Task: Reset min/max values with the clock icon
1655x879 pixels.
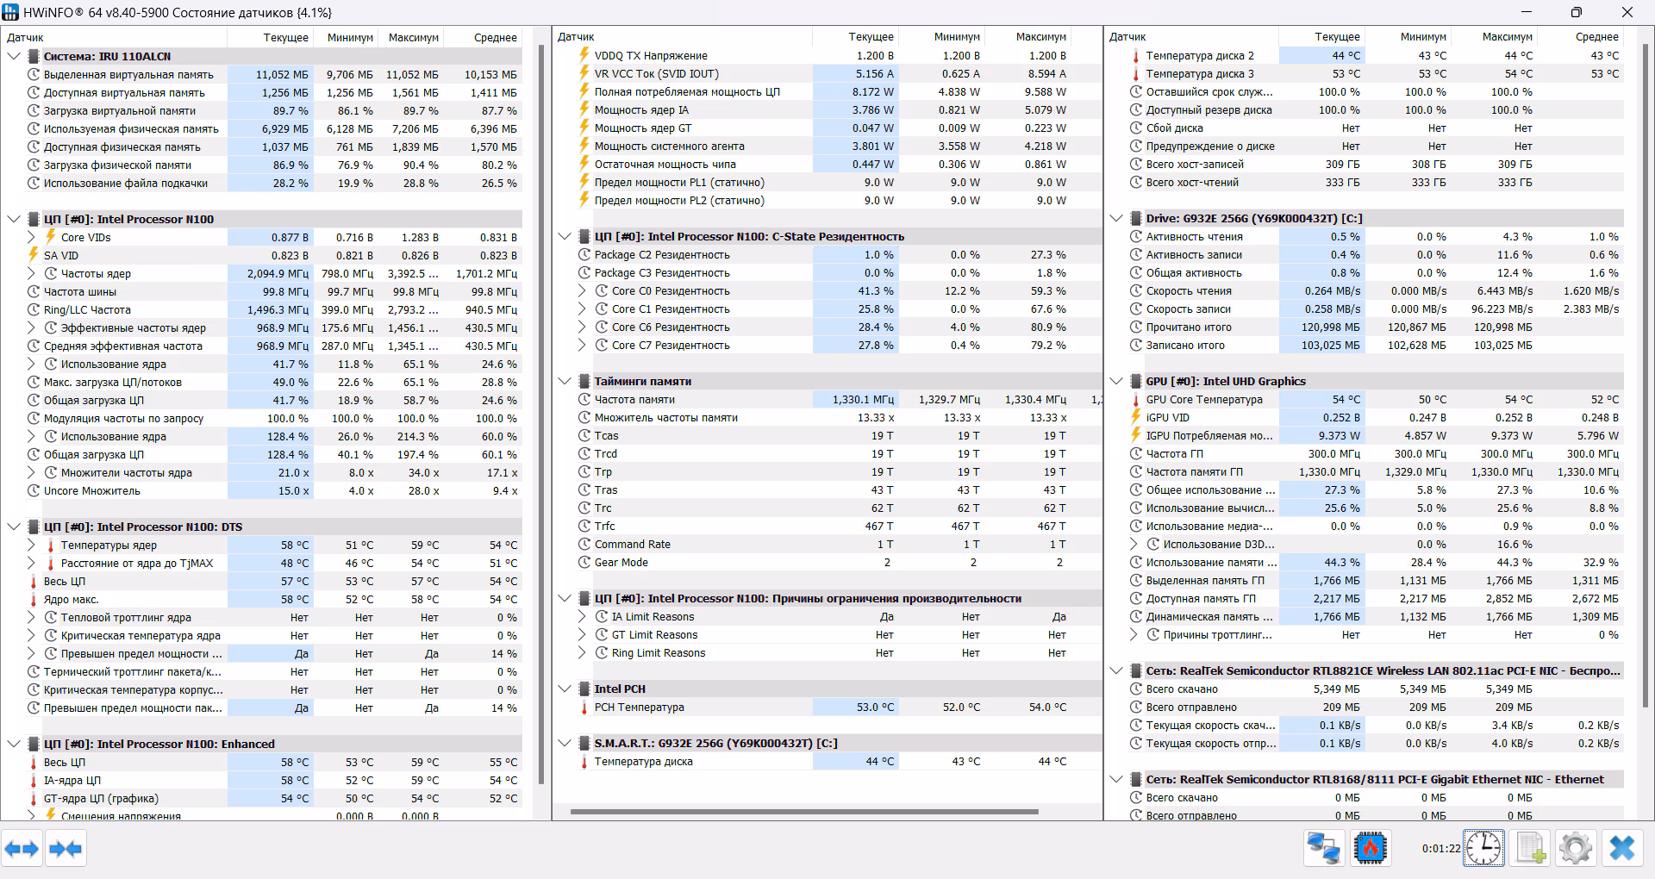Action: coord(1483,849)
